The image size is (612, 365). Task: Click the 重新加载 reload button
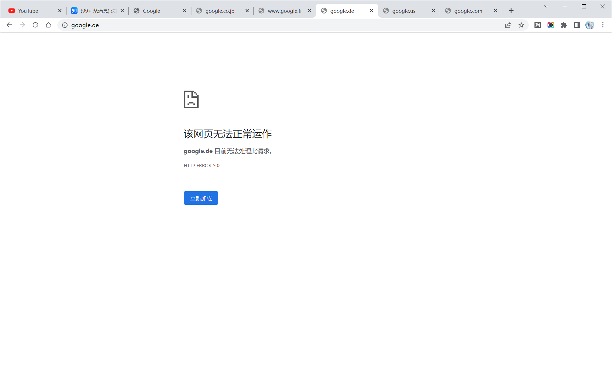pyautogui.click(x=201, y=198)
